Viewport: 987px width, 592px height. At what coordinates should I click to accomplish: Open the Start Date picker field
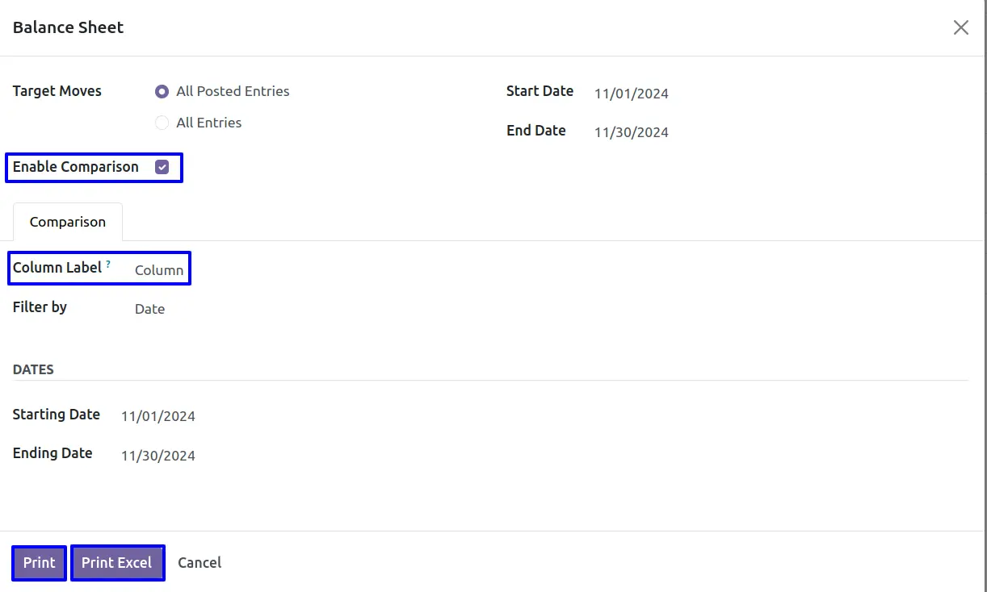pos(632,94)
